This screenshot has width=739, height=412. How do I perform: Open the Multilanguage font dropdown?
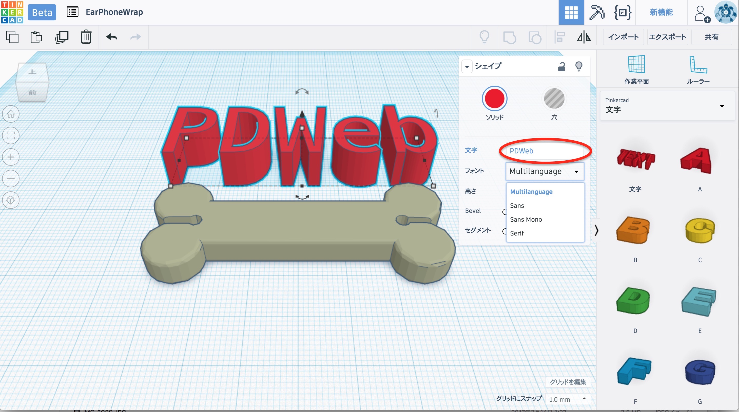[544, 172]
